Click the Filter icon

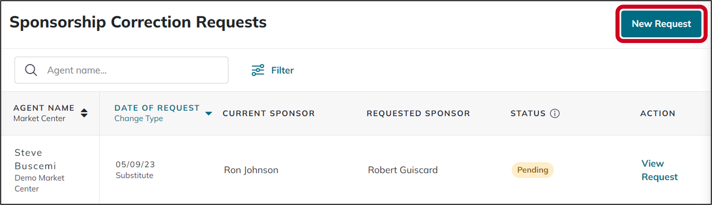(x=258, y=70)
